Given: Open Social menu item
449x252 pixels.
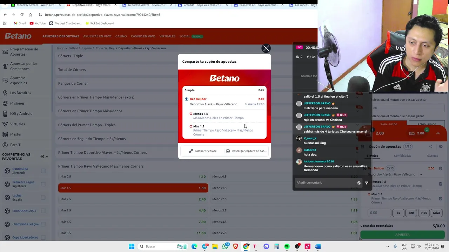Looking at the screenshot, I should click(185, 36).
